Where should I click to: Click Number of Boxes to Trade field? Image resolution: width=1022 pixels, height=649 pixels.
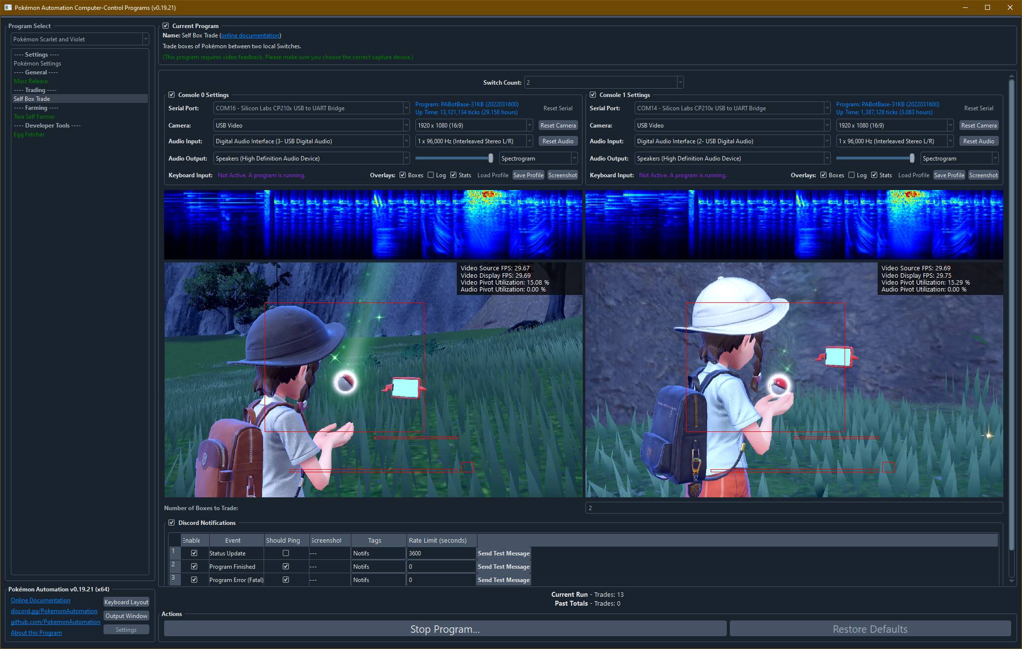click(793, 508)
